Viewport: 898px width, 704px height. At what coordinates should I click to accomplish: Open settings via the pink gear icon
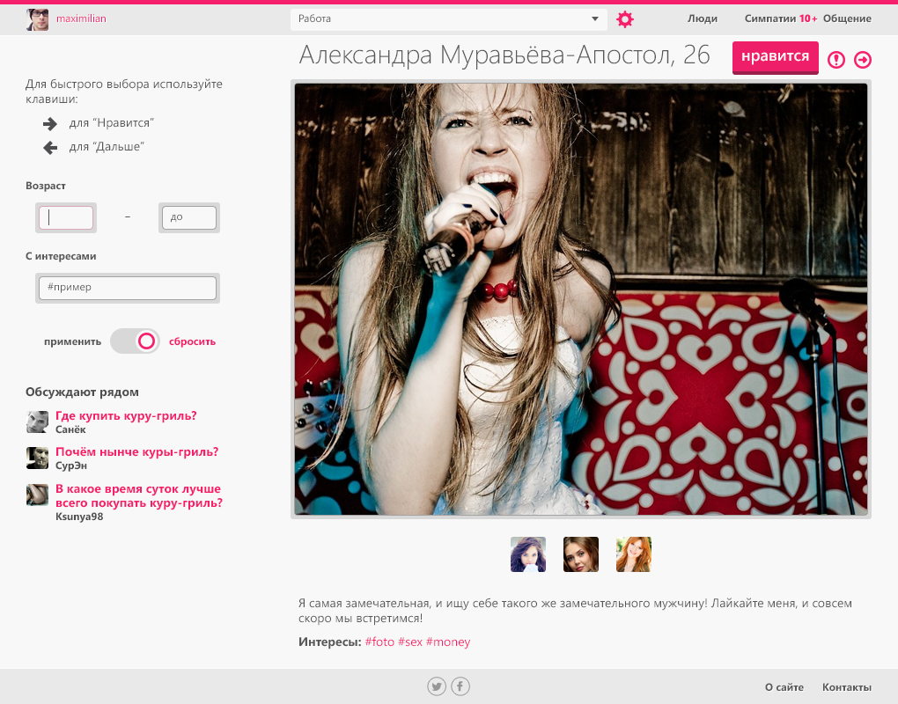point(625,19)
